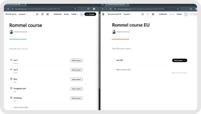Click the AI assistant icon in EU window

tap(186, 14)
